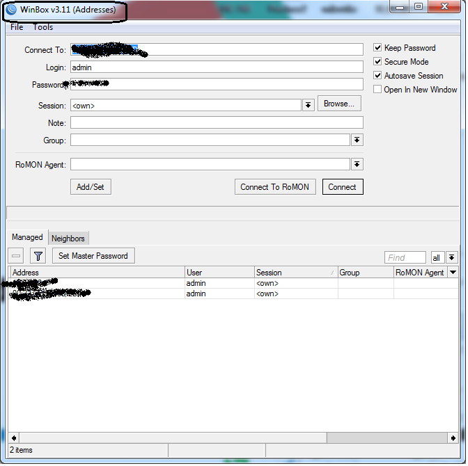Enable Open In New Window
The image size is (468, 466).
(378, 90)
